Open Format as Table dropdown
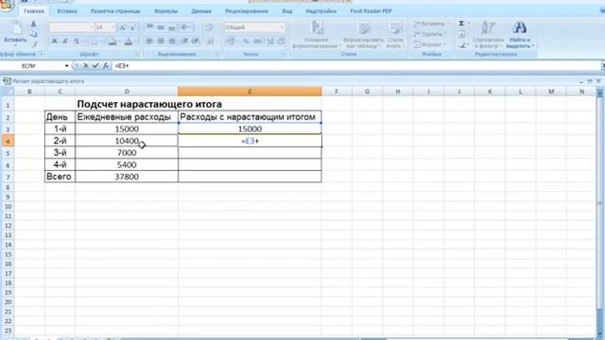The width and height of the screenshot is (605, 340). pyautogui.click(x=363, y=35)
